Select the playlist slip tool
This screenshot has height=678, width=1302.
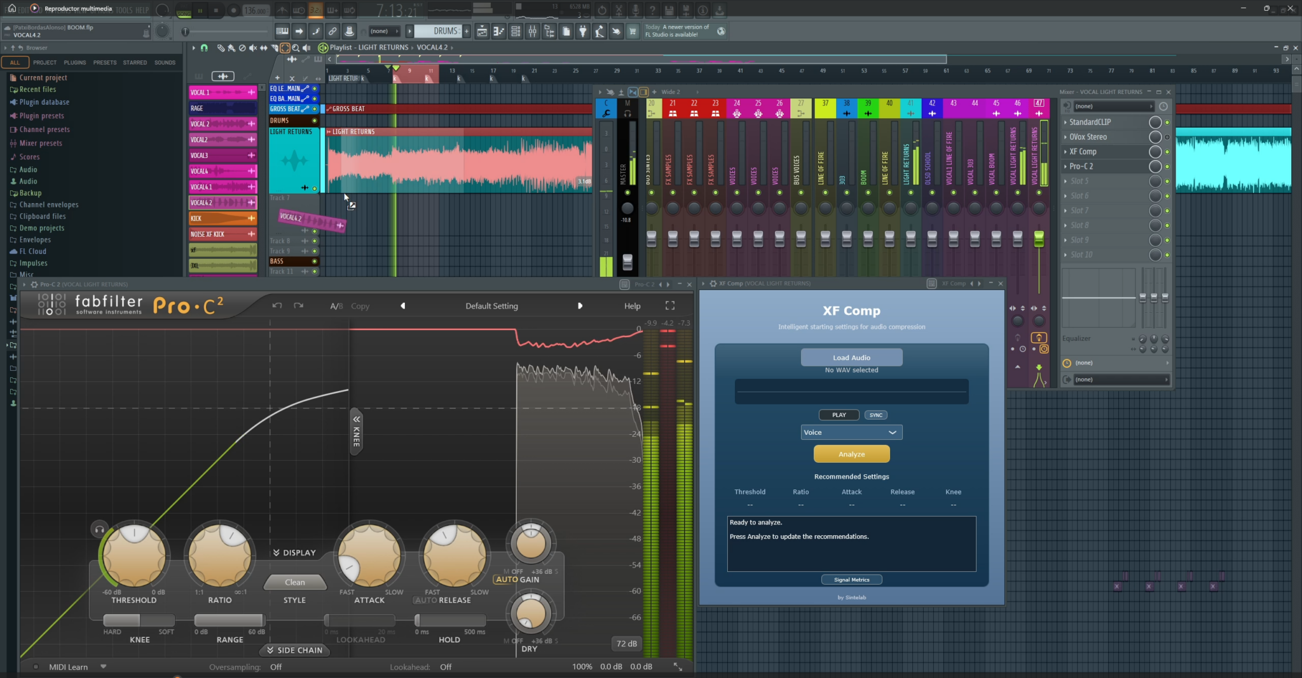tap(263, 48)
